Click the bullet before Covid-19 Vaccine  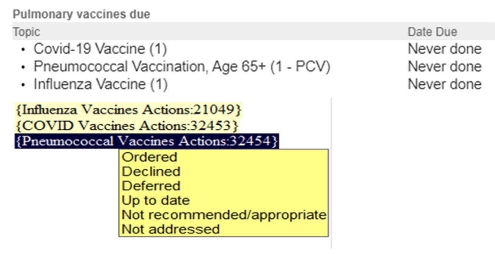point(24,49)
